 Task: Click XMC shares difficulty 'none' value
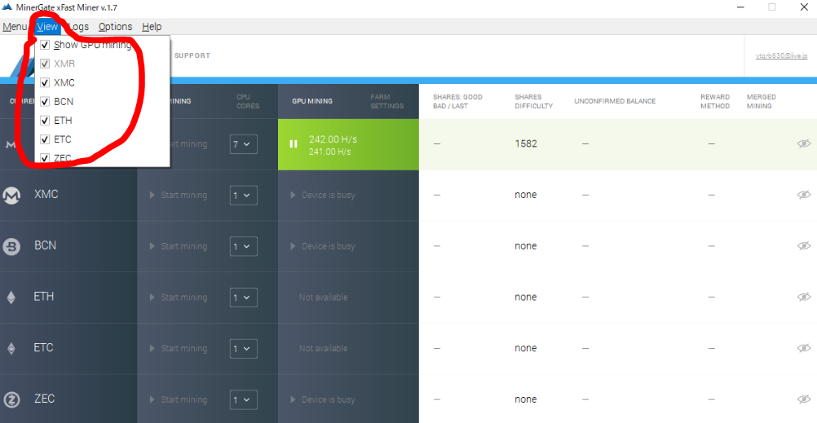tap(525, 195)
